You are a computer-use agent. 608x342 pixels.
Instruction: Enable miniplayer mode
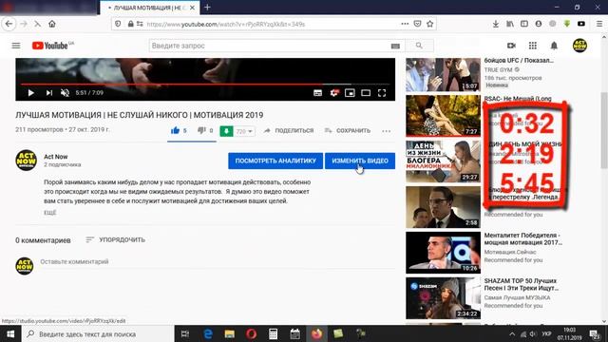(350, 93)
